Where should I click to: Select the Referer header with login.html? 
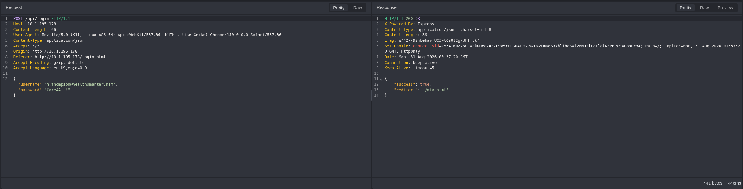coord(60,57)
